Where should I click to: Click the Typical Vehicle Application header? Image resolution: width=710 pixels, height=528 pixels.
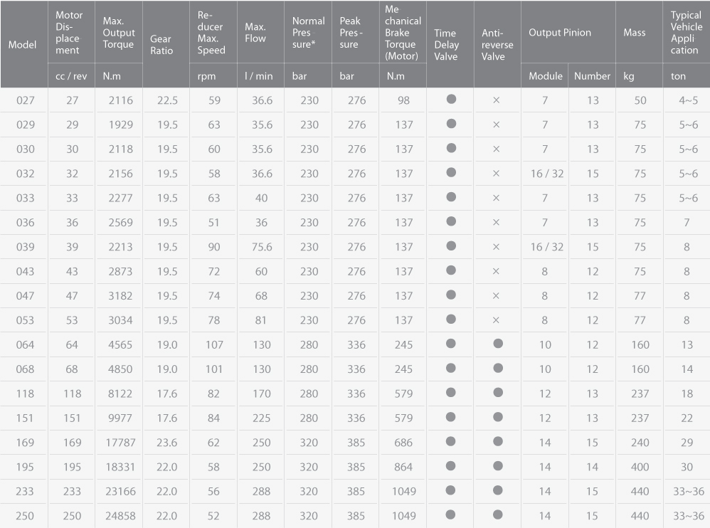[687, 33]
